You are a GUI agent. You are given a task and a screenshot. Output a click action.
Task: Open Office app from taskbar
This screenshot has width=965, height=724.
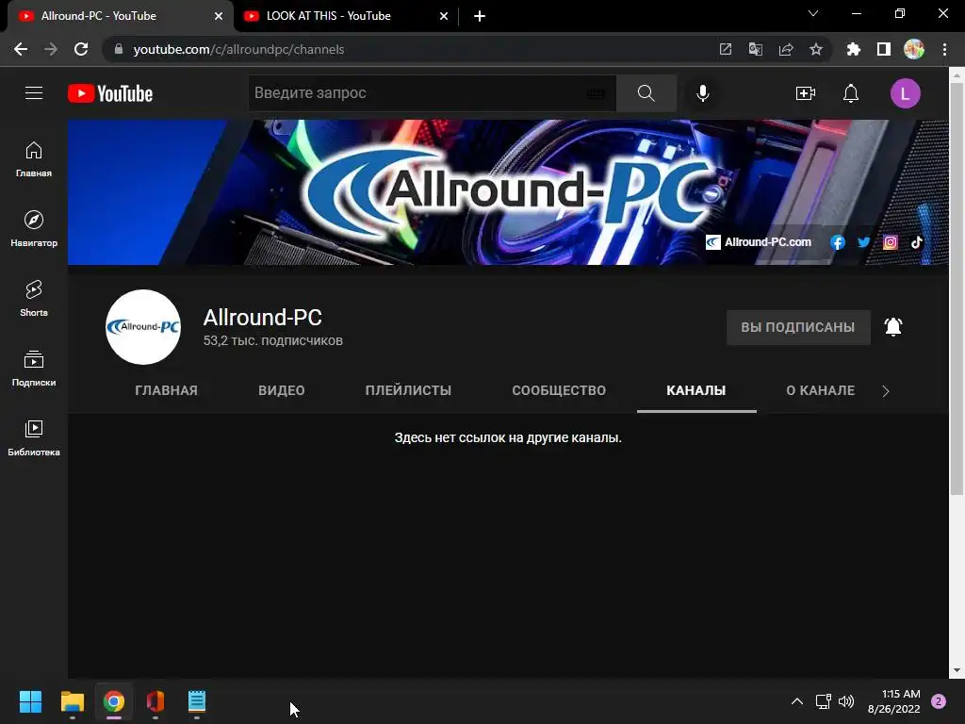pyautogui.click(x=155, y=701)
